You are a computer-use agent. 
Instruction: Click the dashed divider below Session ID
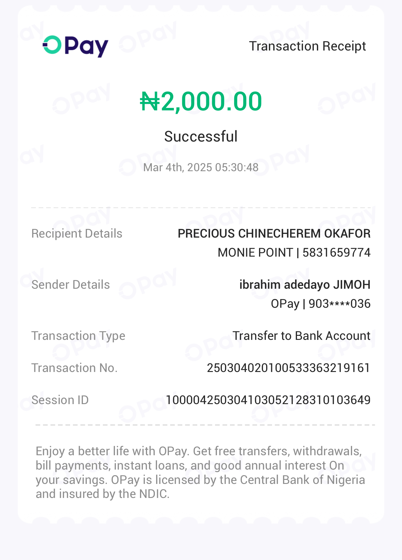point(205,425)
